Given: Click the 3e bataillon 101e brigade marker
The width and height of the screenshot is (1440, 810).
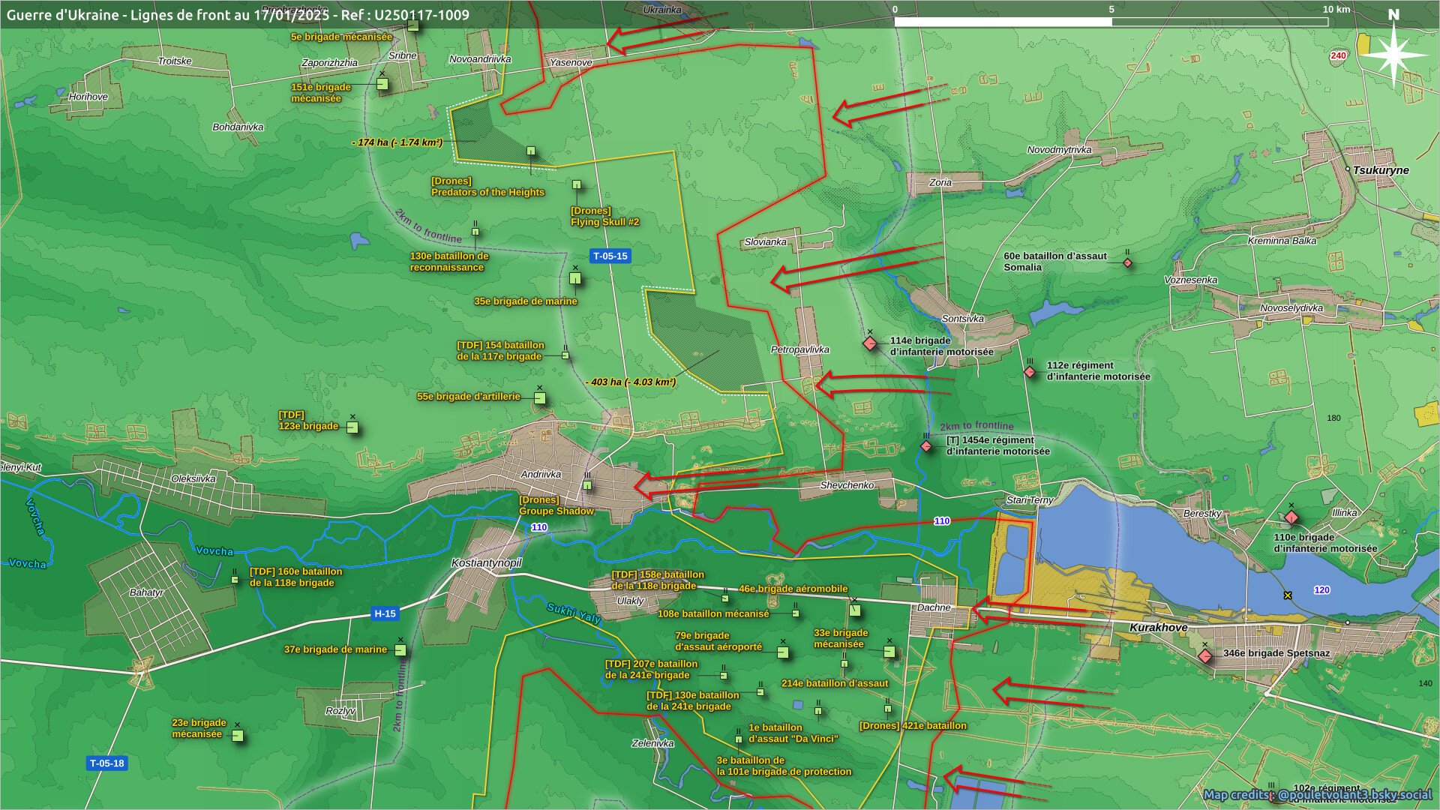Looking at the screenshot, I should [x=739, y=739].
